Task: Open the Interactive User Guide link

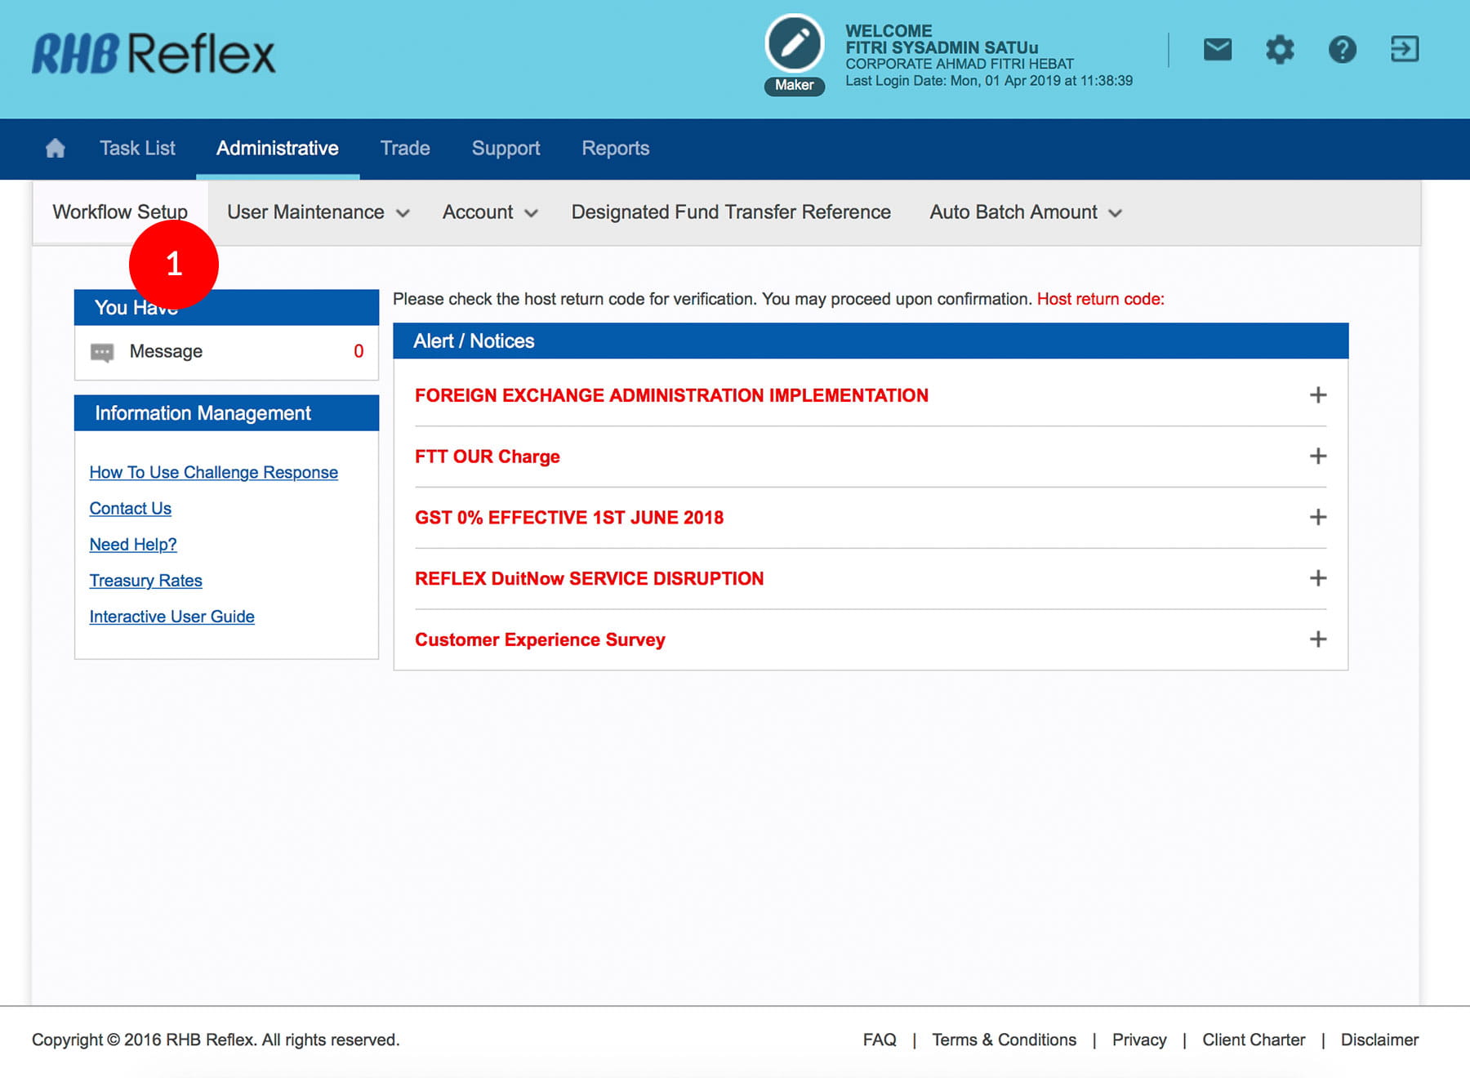Action: coord(171,617)
